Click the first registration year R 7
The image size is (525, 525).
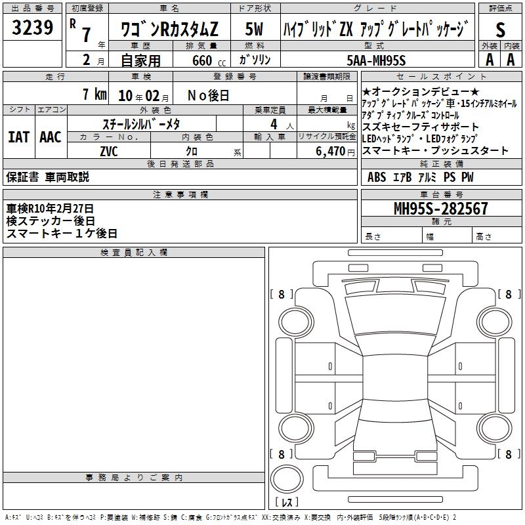click(80, 30)
